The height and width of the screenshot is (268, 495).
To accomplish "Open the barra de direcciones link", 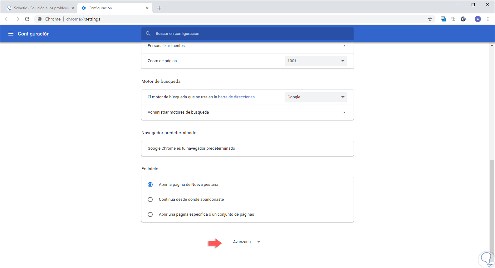I will [236, 97].
